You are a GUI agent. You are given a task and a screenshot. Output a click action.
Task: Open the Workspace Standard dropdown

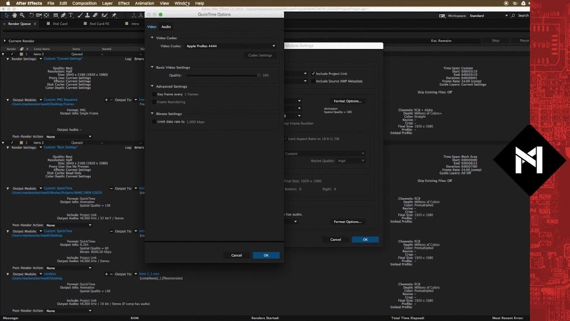click(x=488, y=16)
